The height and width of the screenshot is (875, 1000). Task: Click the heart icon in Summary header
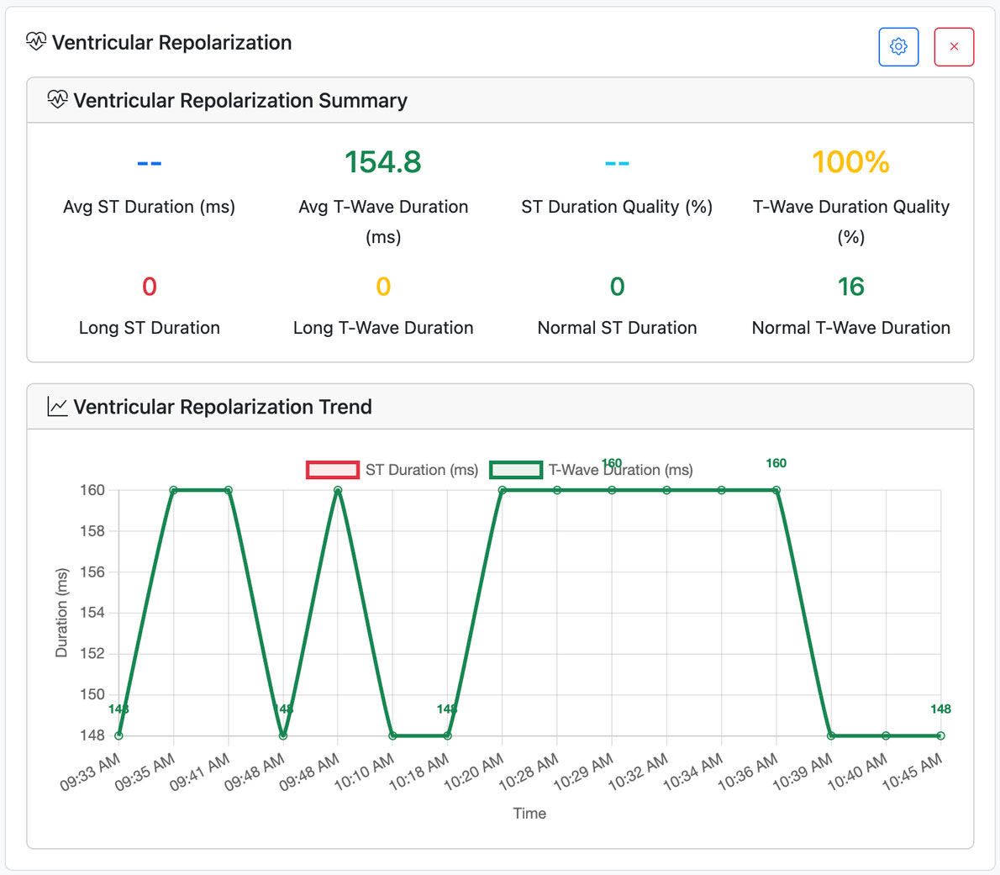point(57,100)
